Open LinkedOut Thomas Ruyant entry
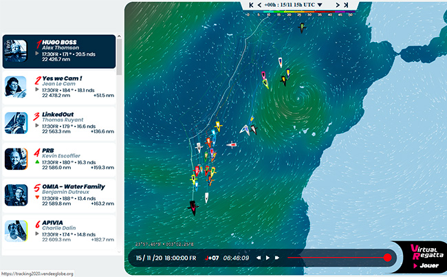Viewport: 447px width, 277px height. (x=59, y=124)
